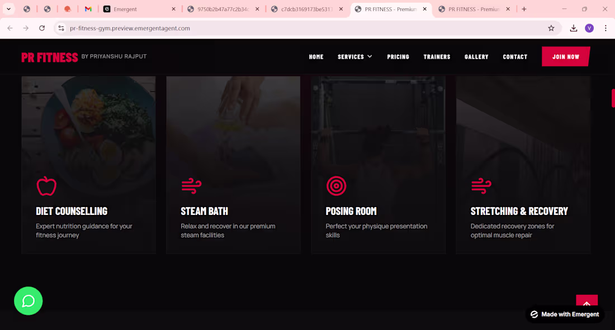Screen dimensions: 615x330
Task: Click the PR FITNESS logo
Action: tap(49, 57)
